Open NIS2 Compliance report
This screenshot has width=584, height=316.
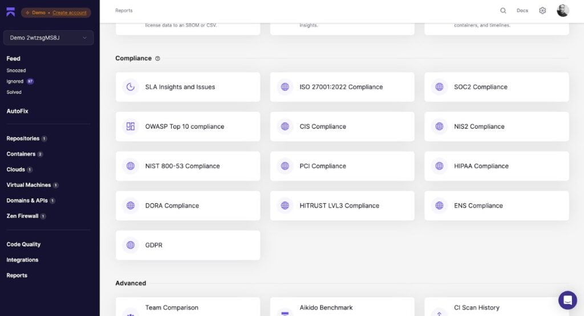point(497,126)
